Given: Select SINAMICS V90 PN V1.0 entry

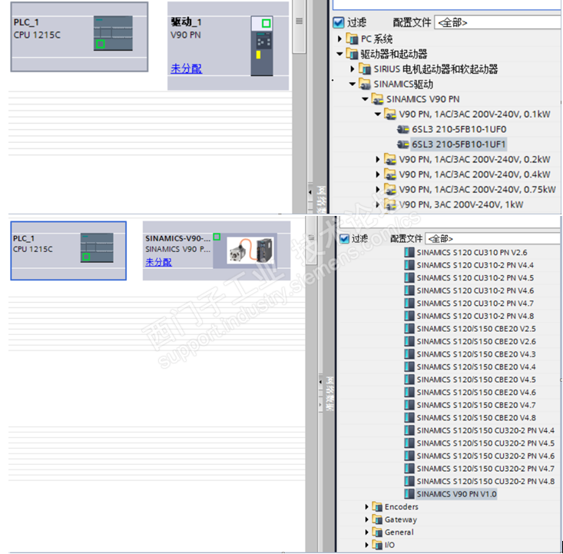Looking at the screenshot, I should click(x=456, y=493).
